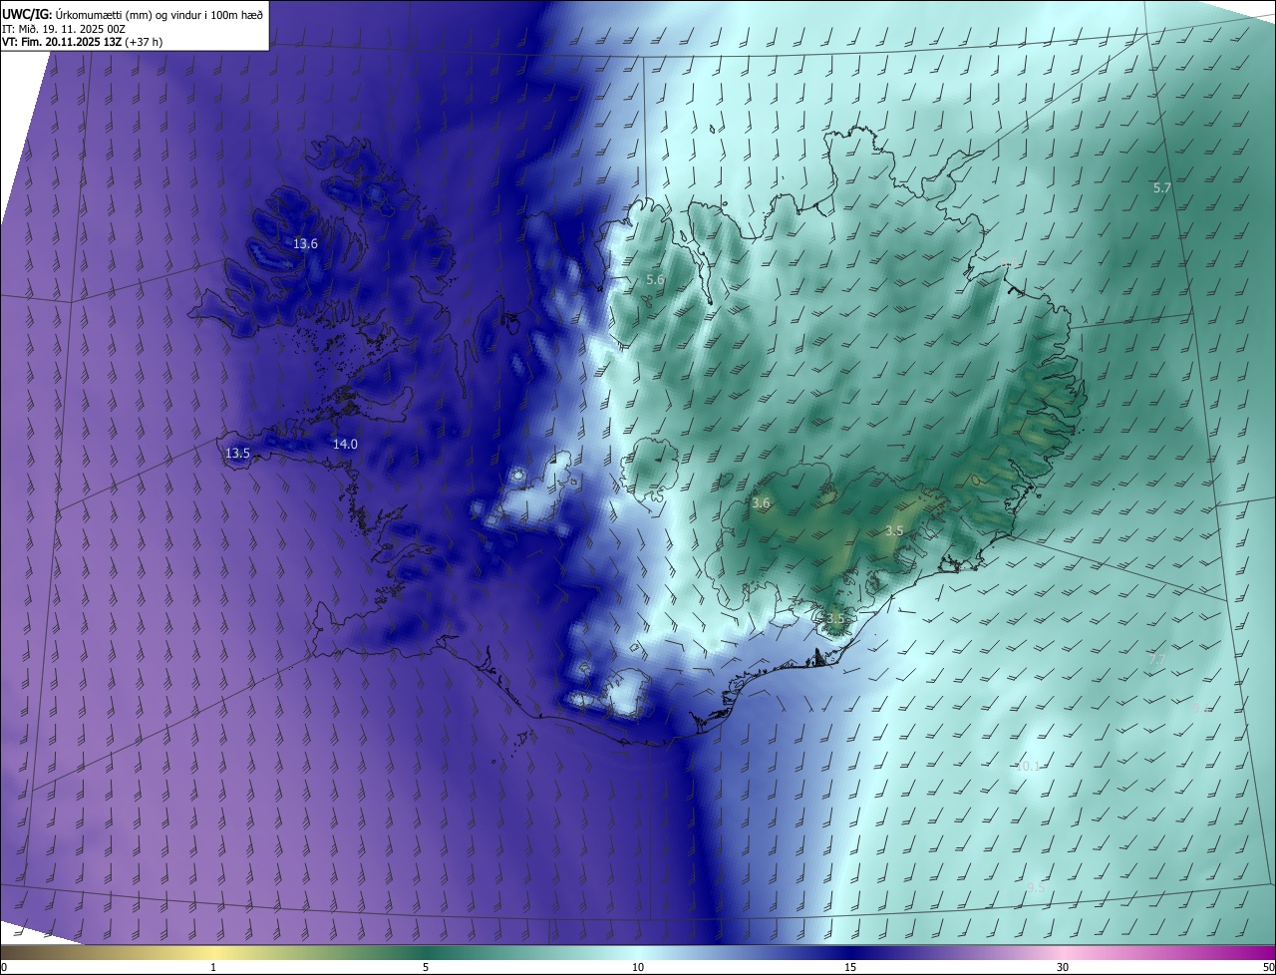Click the 5.7 value label in the northeast sea
This screenshot has height=975, width=1276.
pos(1162,188)
